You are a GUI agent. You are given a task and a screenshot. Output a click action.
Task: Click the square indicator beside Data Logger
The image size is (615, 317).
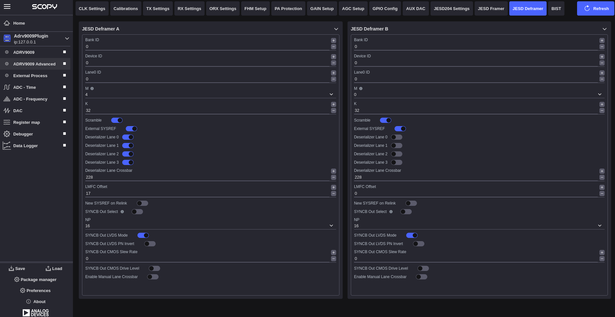click(x=65, y=145)
